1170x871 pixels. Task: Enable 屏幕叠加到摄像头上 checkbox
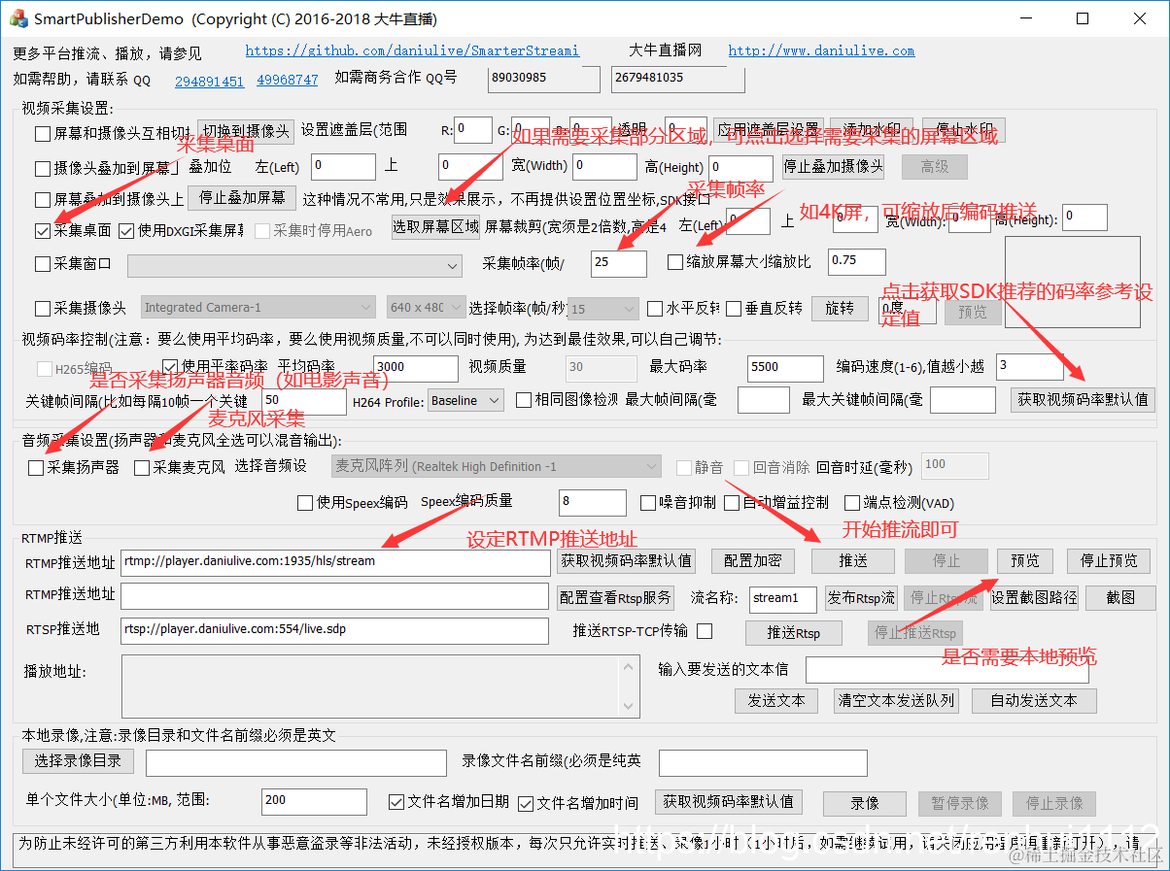(x=43, y=200)
